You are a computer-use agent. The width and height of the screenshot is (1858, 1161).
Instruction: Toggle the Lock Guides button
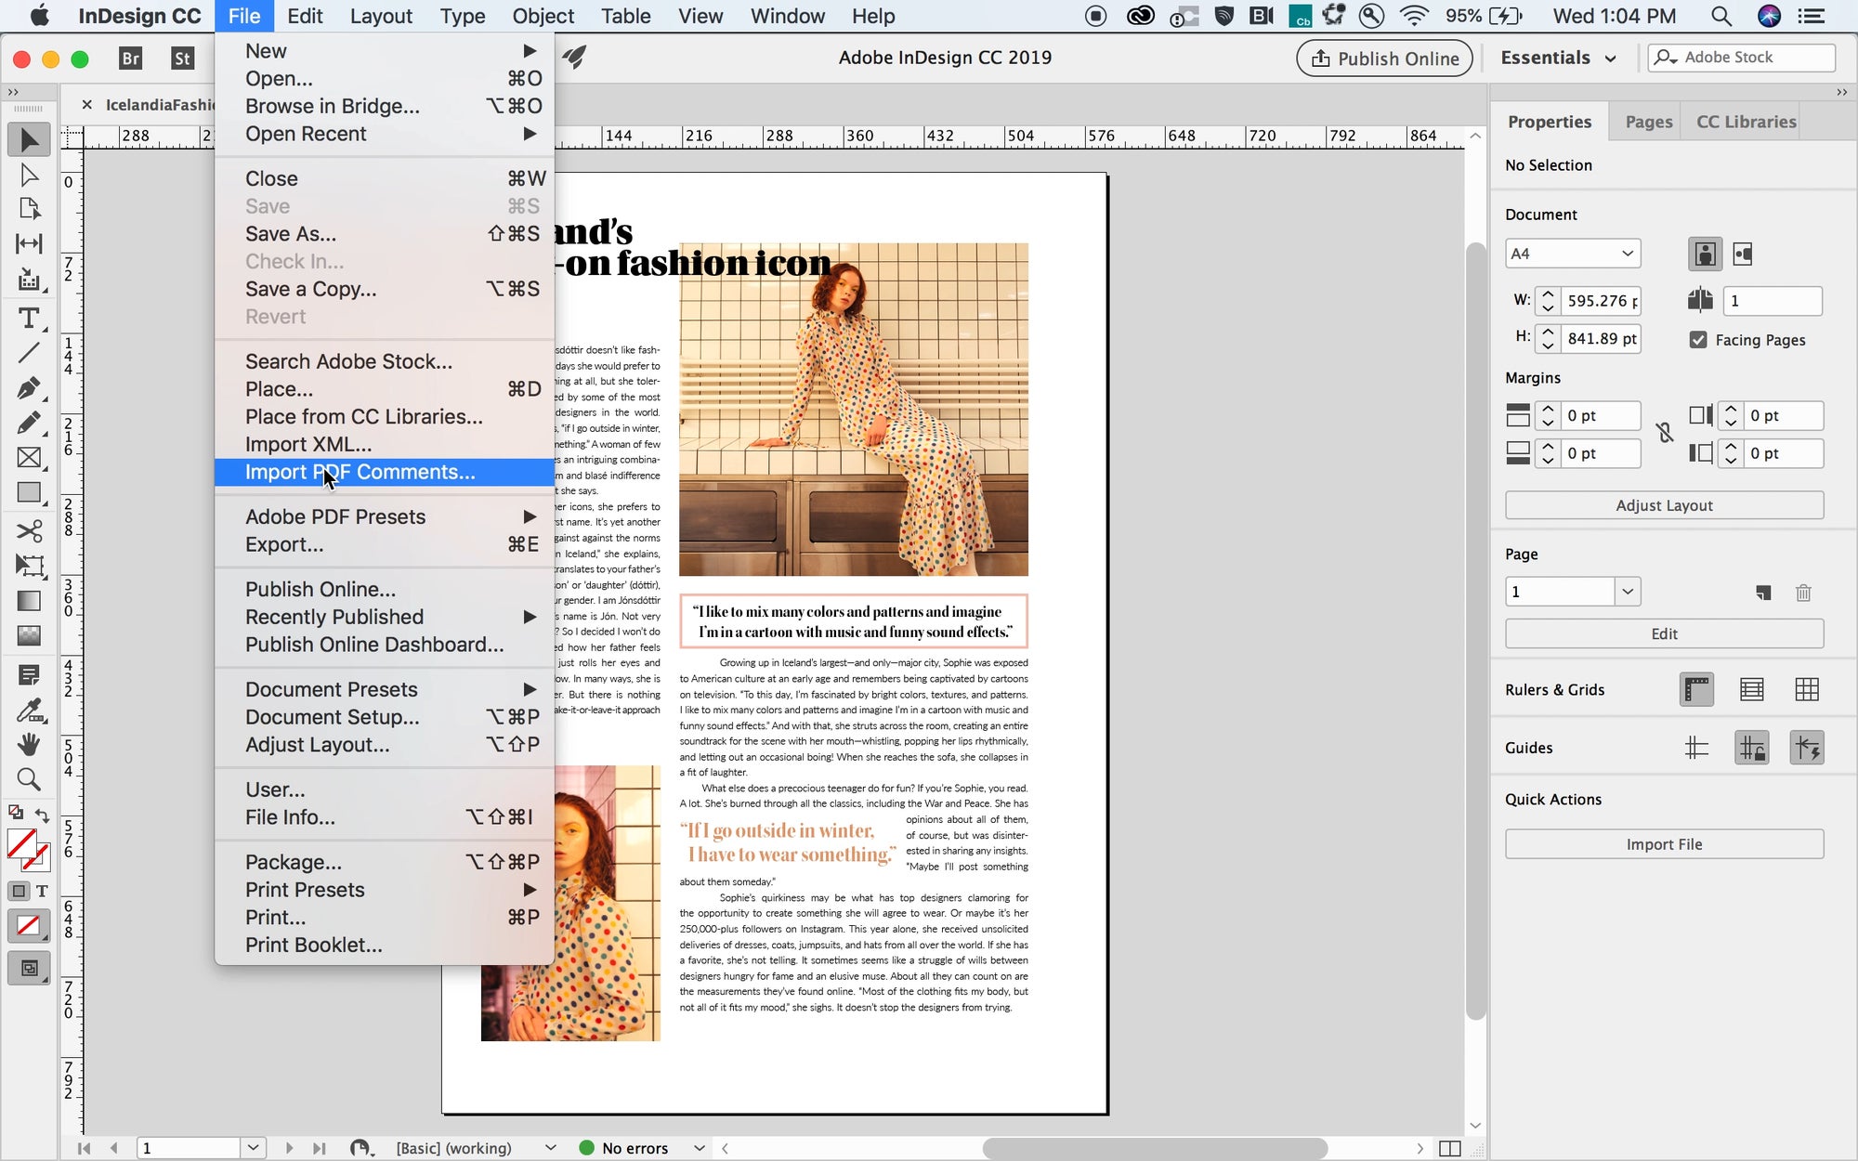click(x=1751, y=749)
